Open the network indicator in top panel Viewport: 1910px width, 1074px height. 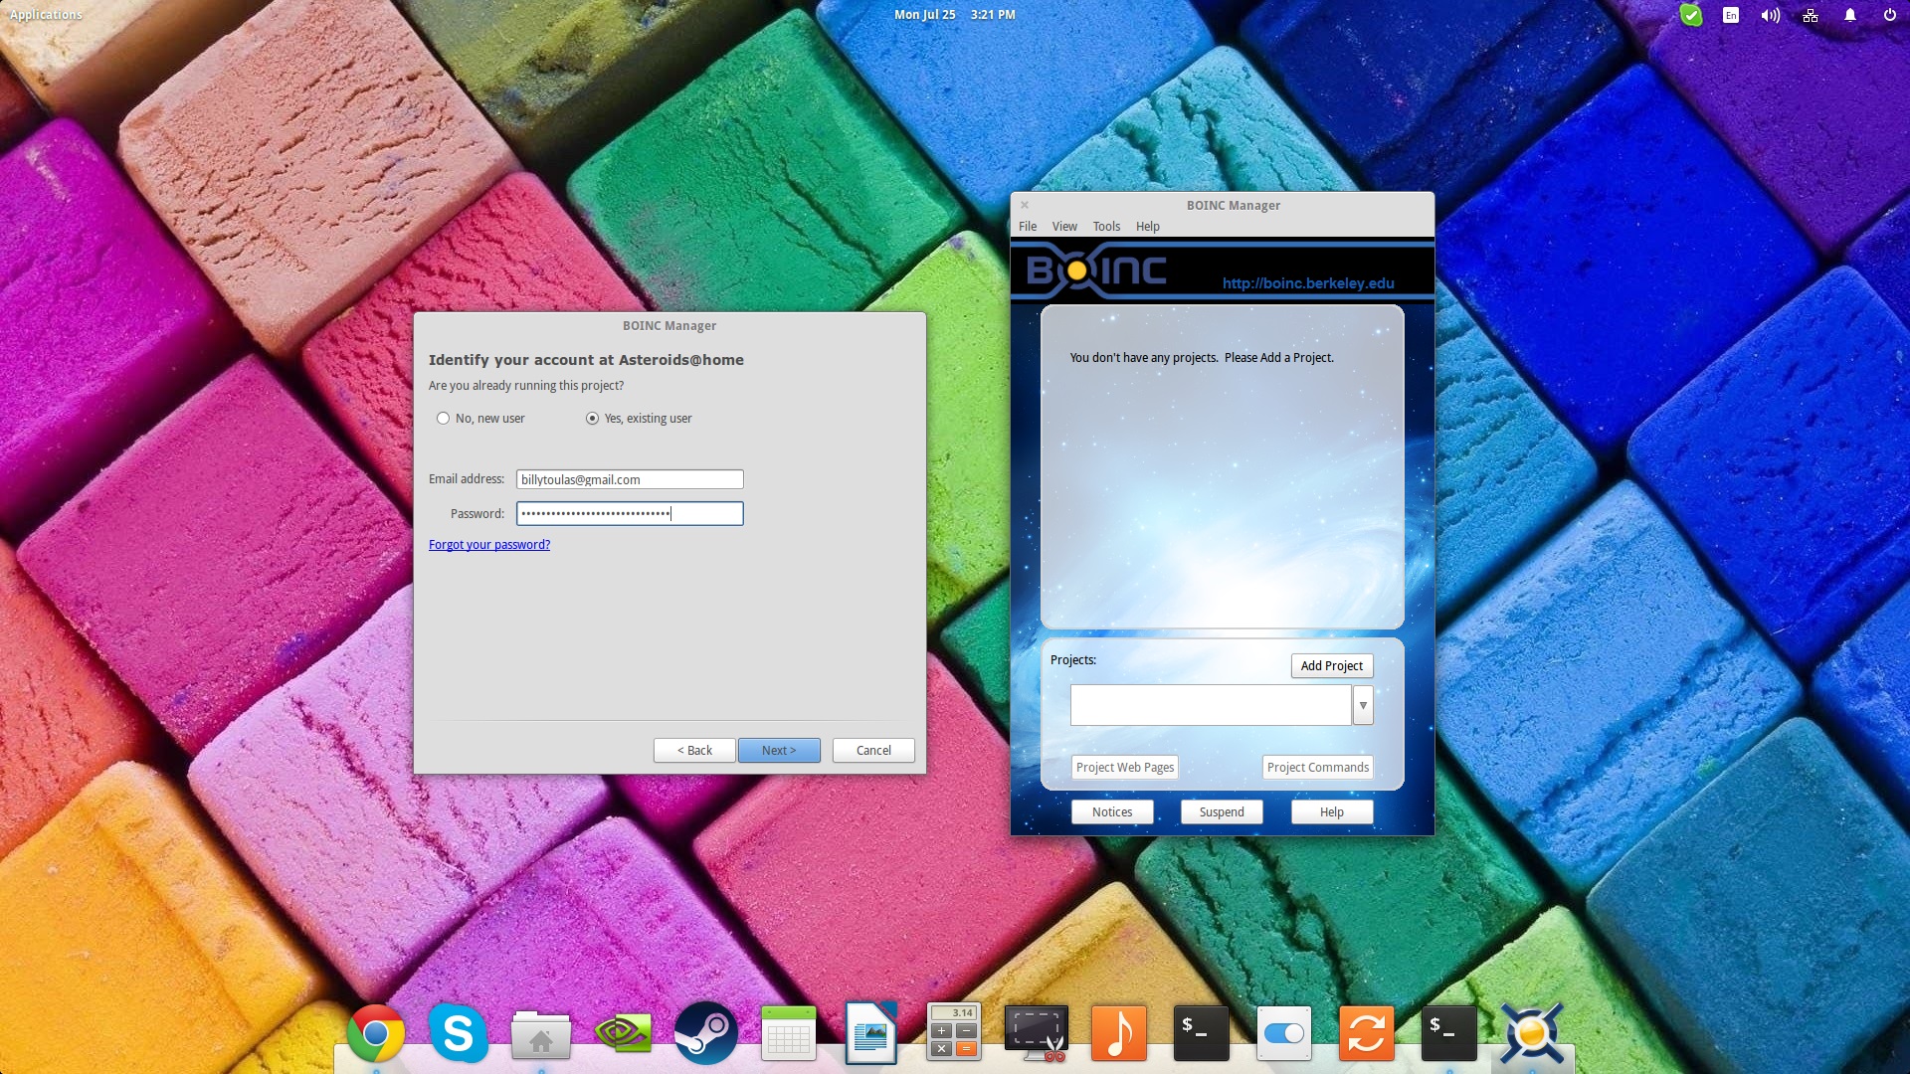click(x=1811, y=15)
